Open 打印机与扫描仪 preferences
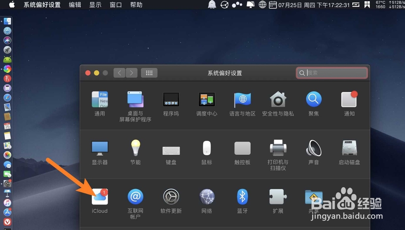 click(278, 148)
